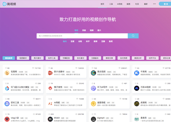Open the bigmp4 logo icon
The width and height of the screenshot is (171, 122).
click(94, 119)
